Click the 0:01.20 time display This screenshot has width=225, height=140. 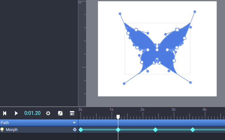pos(32,113)
